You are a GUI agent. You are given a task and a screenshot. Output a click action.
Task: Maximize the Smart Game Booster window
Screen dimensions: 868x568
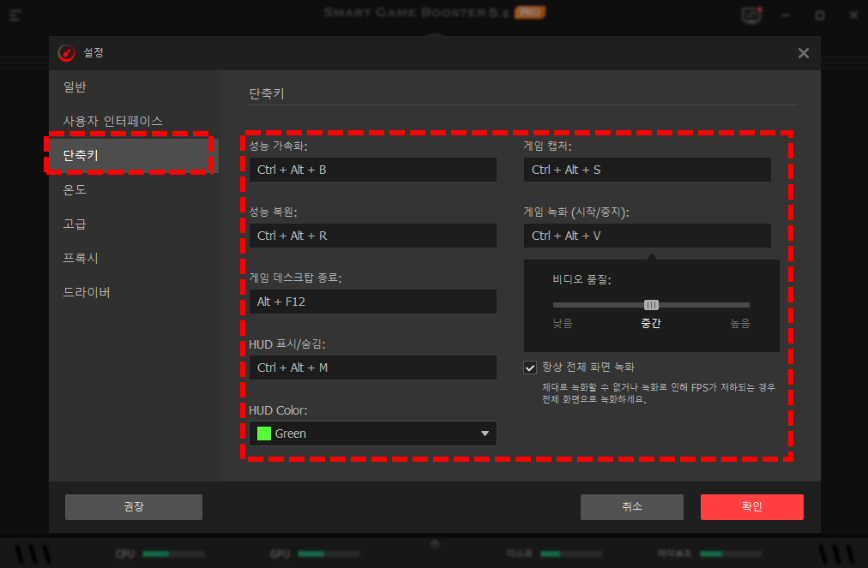tap(820, 15)
